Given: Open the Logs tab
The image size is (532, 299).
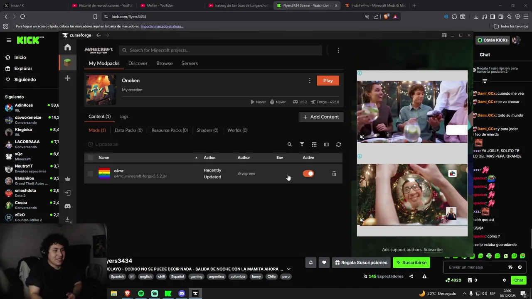Looking at the screenshot, I should coord(124,117).
